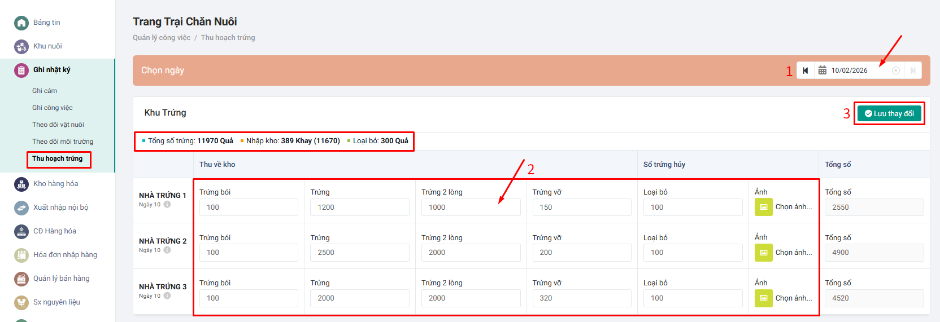Click Trứng vỡ field for NHÀ TRỨNG 1
Image resolution: width=940 pixels, height=322 pixels.
click(581, 208)
